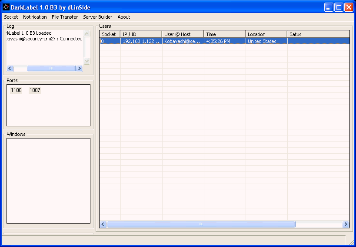Open the File Transfer menu
The width and height of the screenshot is (356, 247).
(65, 17)
